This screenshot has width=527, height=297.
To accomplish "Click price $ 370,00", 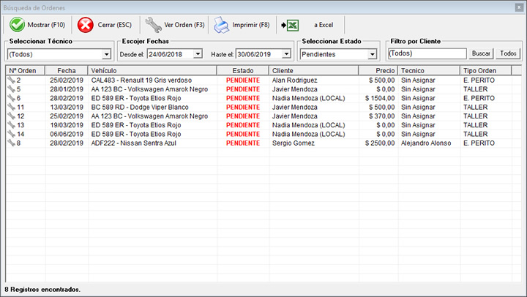I will pos(382,116).
